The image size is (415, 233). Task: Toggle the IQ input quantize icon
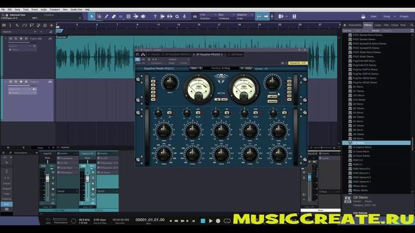pos(195,17)
